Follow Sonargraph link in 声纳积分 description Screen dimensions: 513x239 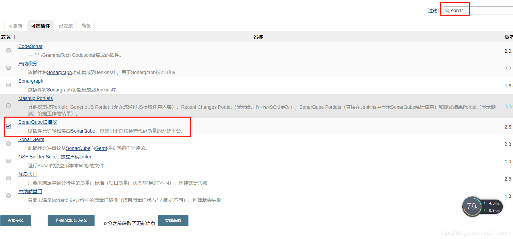(x=59, y=72)
